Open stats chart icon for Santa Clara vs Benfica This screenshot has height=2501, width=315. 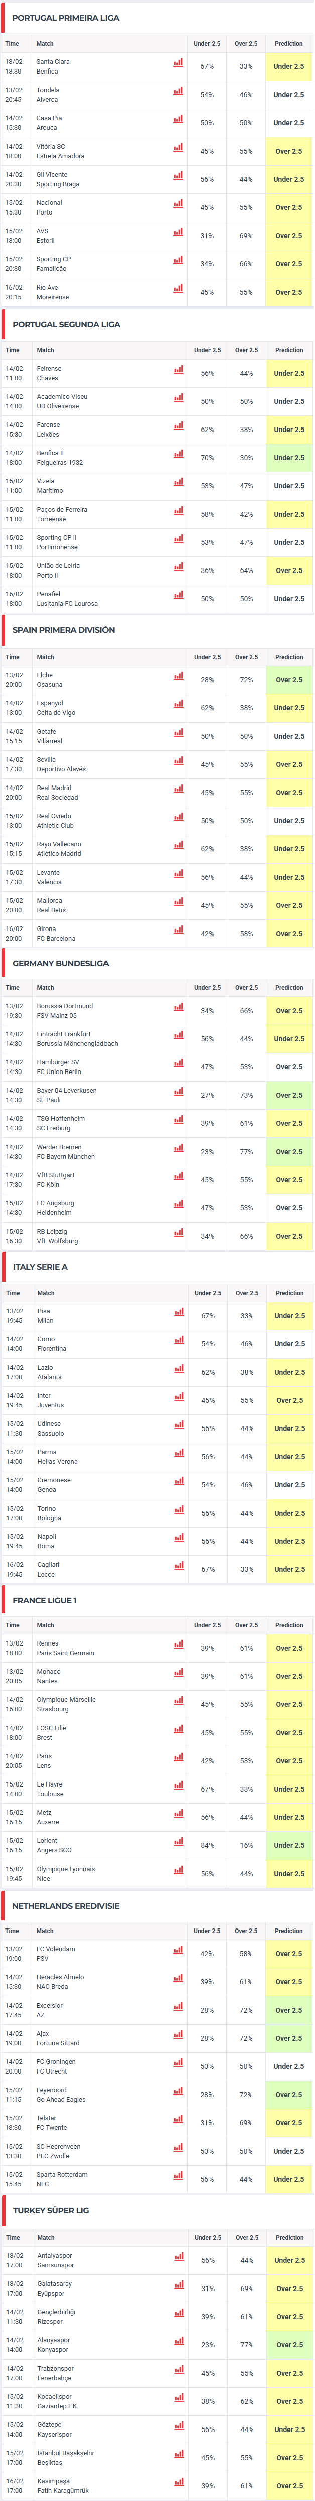click(x=178, y=63)
